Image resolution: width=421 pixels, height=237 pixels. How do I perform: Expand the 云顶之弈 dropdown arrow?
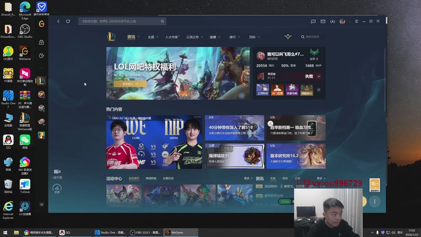click(x=202, y=37)
